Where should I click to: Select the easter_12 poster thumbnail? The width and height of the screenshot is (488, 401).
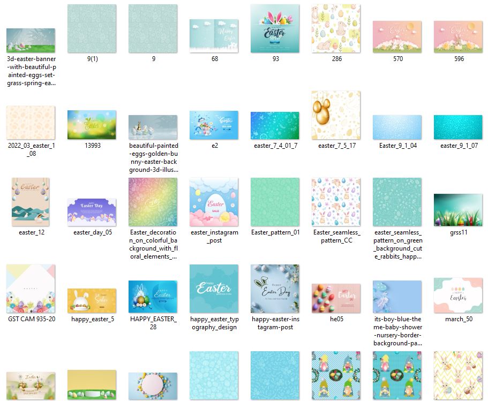click(31, 202)
